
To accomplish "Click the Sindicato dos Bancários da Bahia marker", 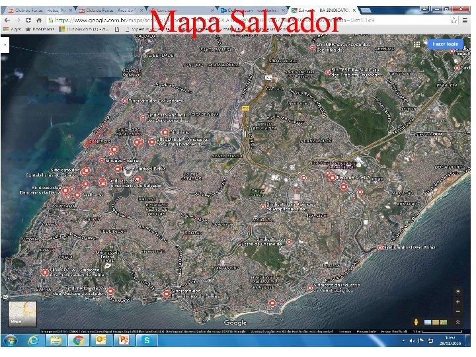I will (x=65, y=190).
